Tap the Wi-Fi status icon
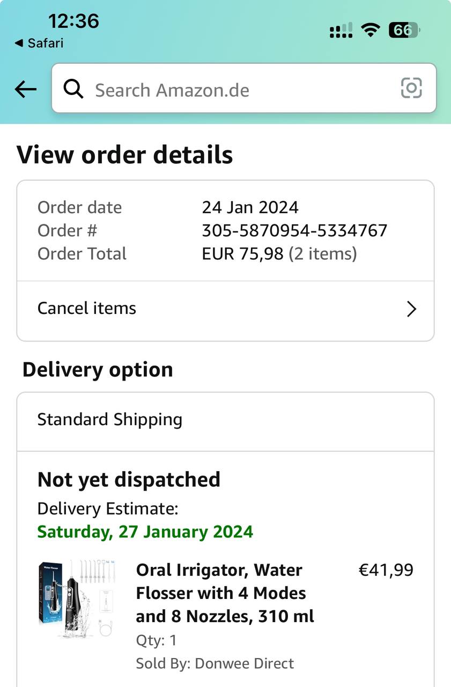The width and height of the screenshot is (451, 687). coord(370,31)
